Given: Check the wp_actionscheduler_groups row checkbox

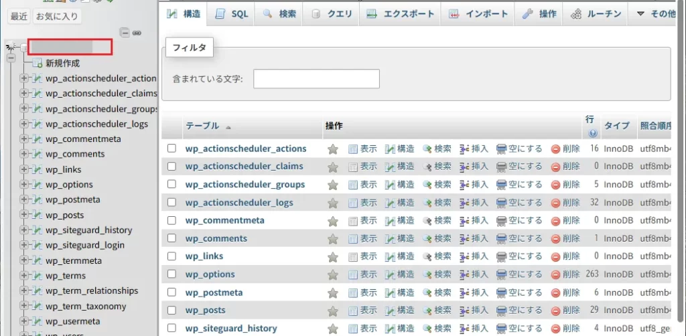Looking at the screenshot, I should click(x=171, y=184).
